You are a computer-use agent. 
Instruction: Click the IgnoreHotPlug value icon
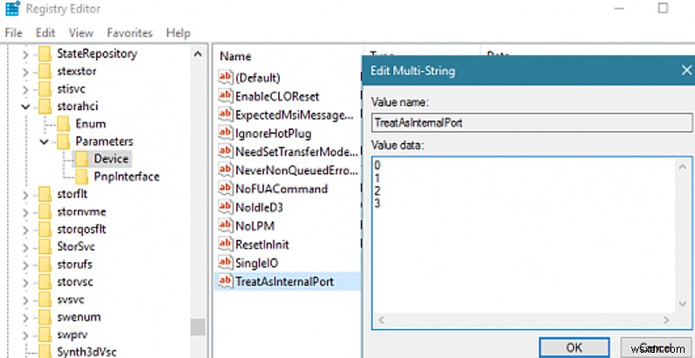pyautogui.click(x=225, y=134)
